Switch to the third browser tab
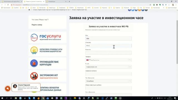Image resolution: width=178 pixels, height=100 pixels. [56, 1]
